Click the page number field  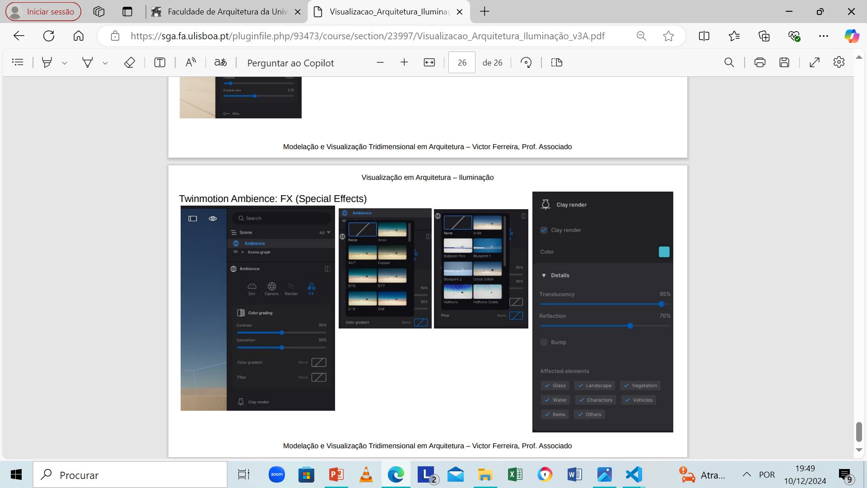(461, 62)
